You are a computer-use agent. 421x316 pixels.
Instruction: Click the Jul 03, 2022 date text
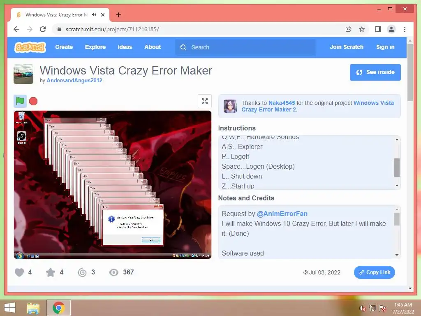pyautogui.click(x=325, y=272)
